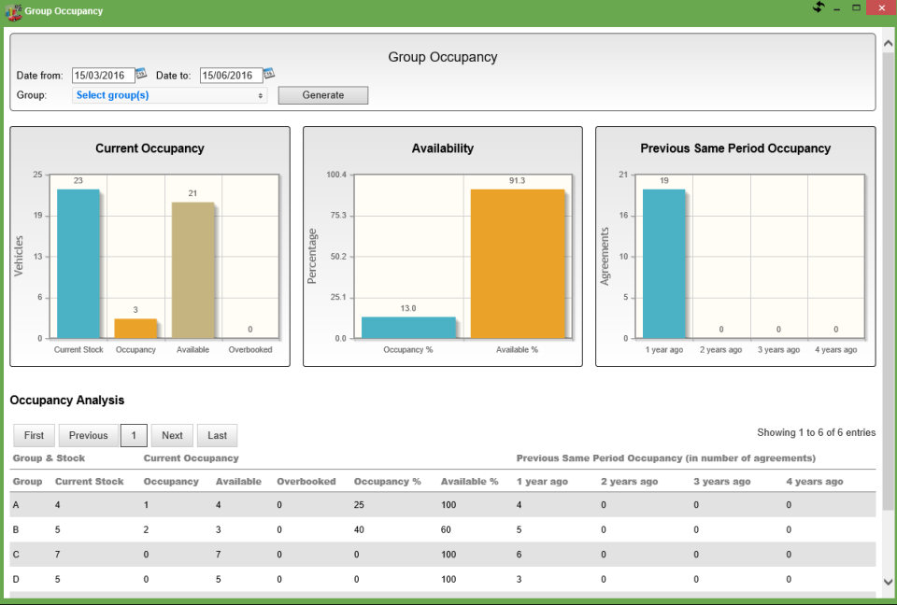Image resolution: width=897 pixels, height=605 pixels.
Task: Select the Group B table row
Action: pos(443,529)
